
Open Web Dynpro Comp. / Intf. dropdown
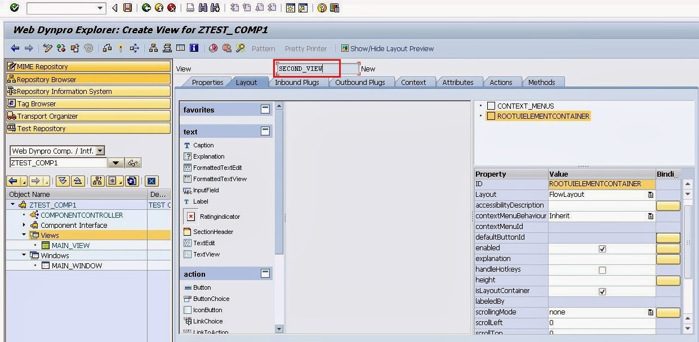(x=100, y=151)
